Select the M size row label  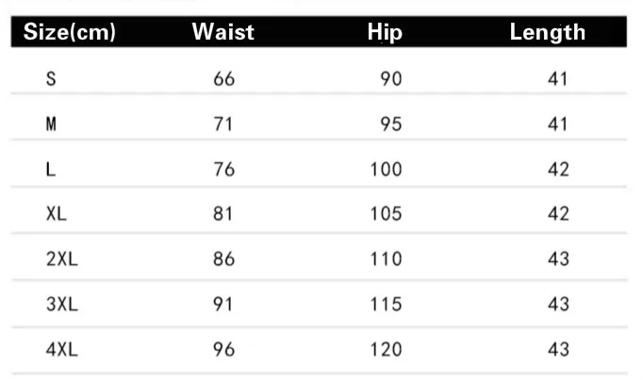coord(51,124)
